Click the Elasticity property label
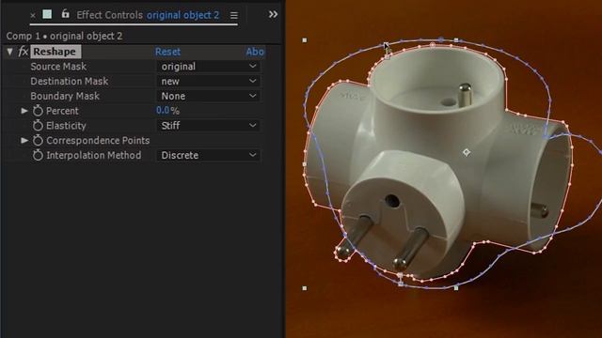602x338 pixels. click(66, 126)
